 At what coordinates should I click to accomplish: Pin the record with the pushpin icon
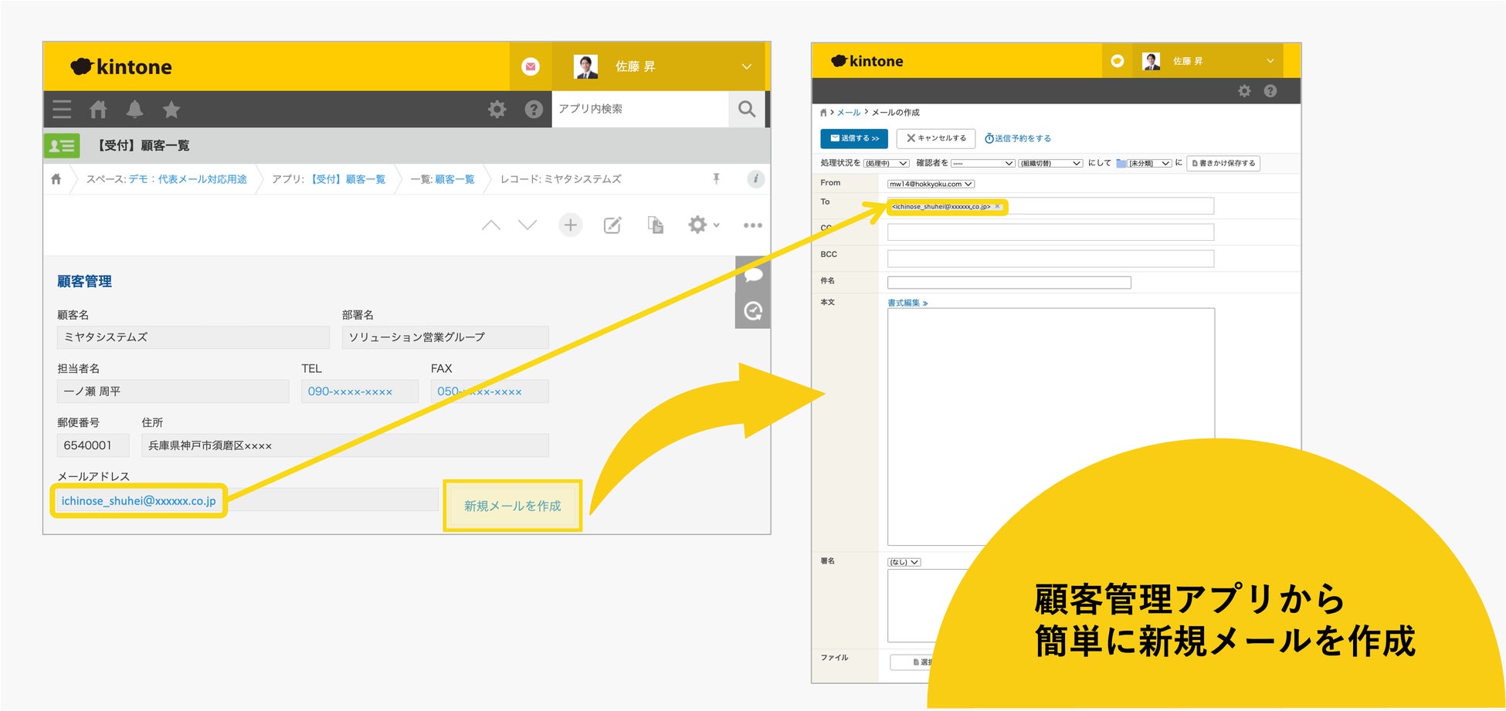(717, 179)
